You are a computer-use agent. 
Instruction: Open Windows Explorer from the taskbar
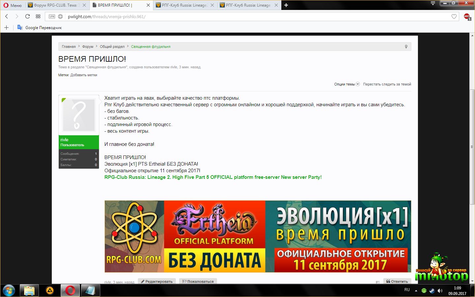coord(29,291)
